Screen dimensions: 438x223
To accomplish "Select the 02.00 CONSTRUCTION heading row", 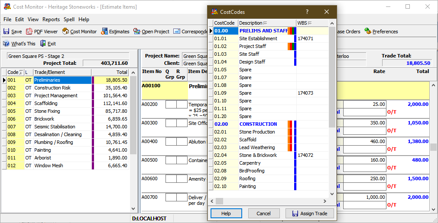I will [269, 124].
